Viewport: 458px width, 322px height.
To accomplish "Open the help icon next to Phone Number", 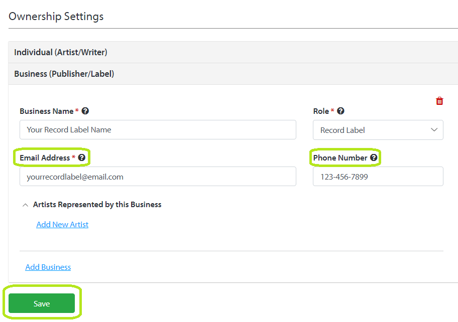I will point(374,157).
